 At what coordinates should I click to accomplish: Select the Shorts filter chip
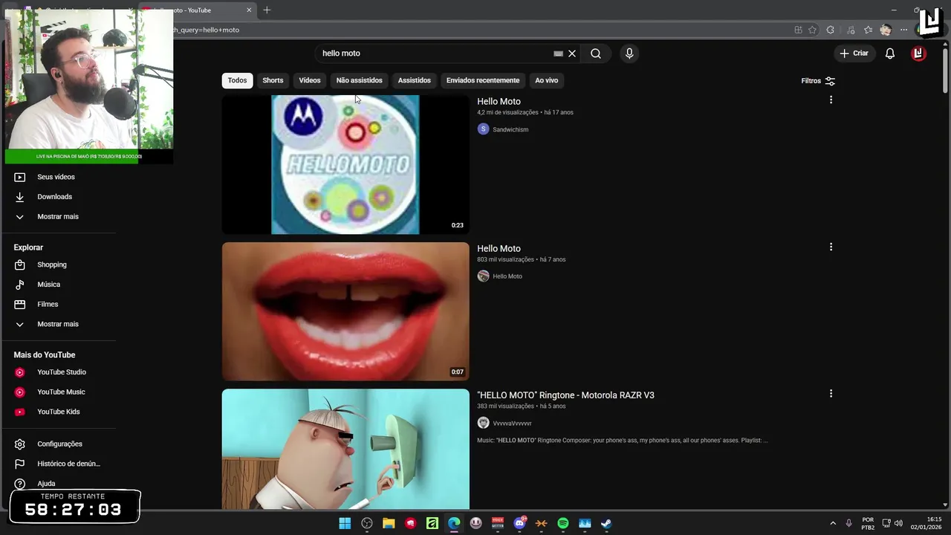tap(273, 80)
